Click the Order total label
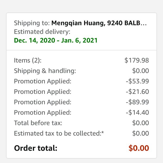The width and height of the screenshot is (163, 163). coord(36,148)
